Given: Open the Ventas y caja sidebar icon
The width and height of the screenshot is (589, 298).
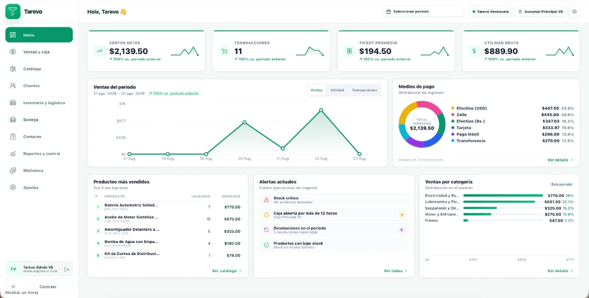Looking at the screenshot, I should [x=13, y=52].
